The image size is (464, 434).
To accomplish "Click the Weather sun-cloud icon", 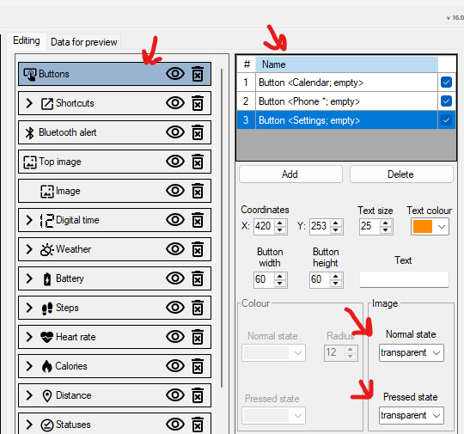I will 46,250.
